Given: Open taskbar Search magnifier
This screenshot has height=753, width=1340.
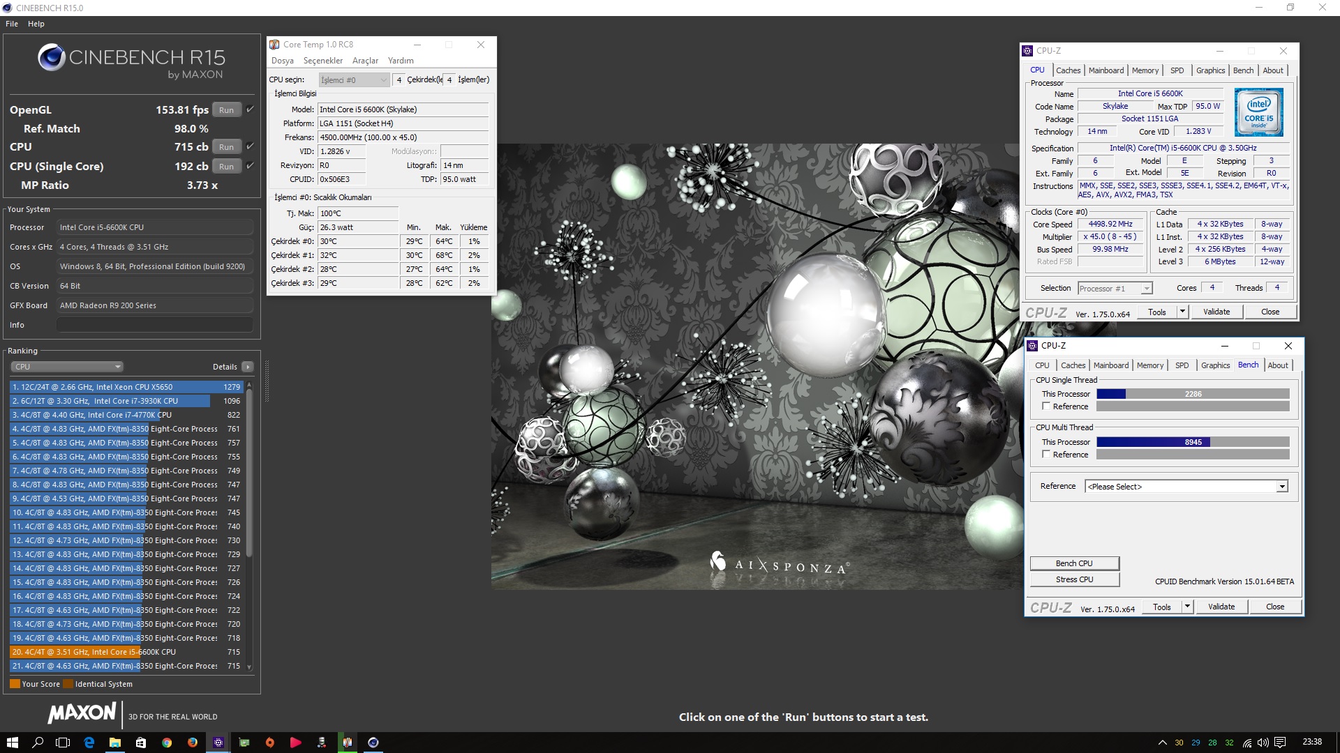Looking at the screenshot, I should click(38, 743).
